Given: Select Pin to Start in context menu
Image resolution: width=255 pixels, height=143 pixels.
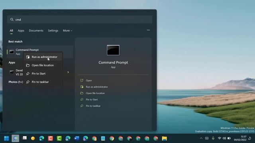Looking at the screenshot, I should 43,73.
